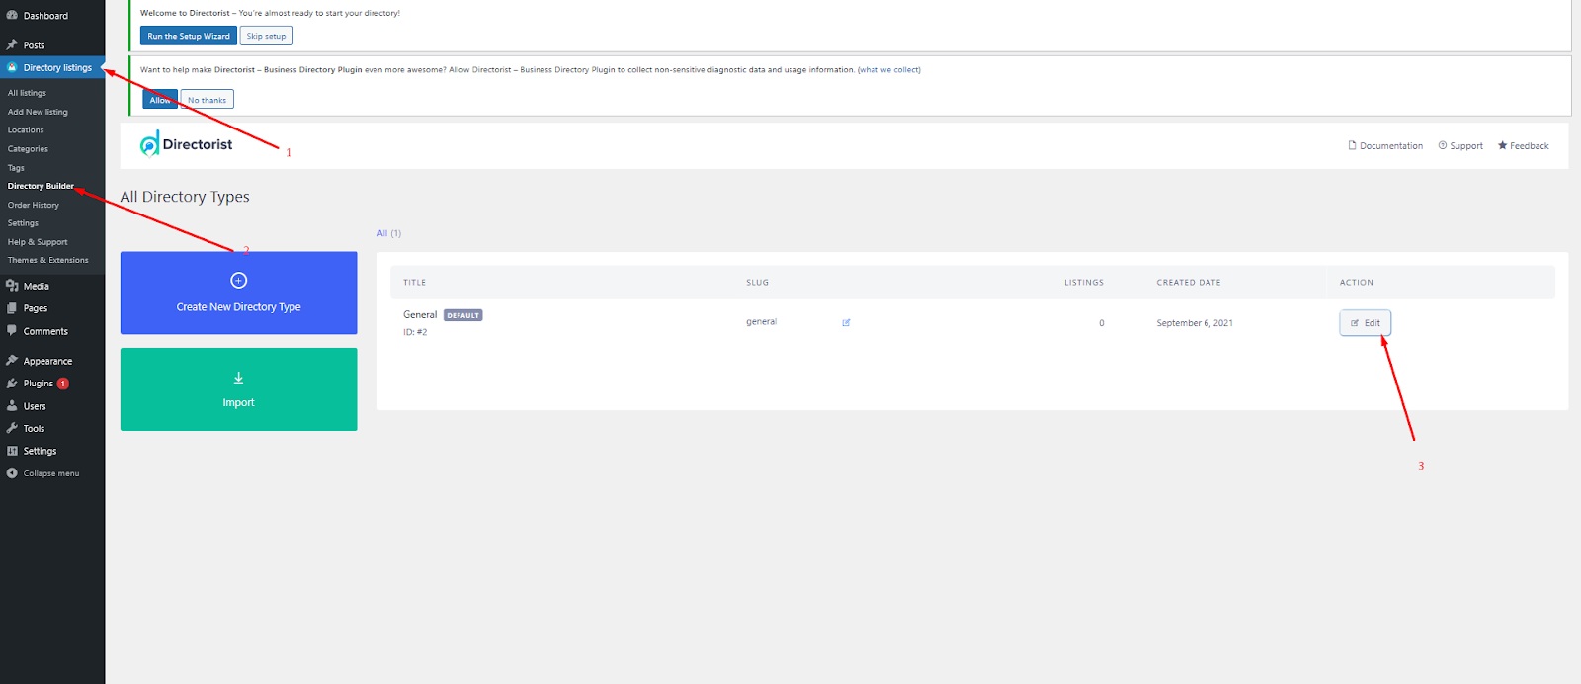Open Add New listing submenu item
The height and width of the screenshot is (684, 1581).
click(x=38, y=112)
